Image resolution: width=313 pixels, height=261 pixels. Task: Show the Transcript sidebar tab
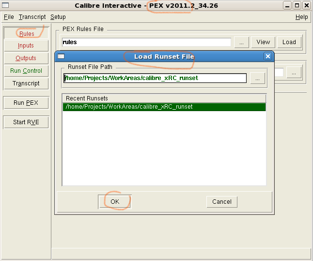(x=26, y=83)
